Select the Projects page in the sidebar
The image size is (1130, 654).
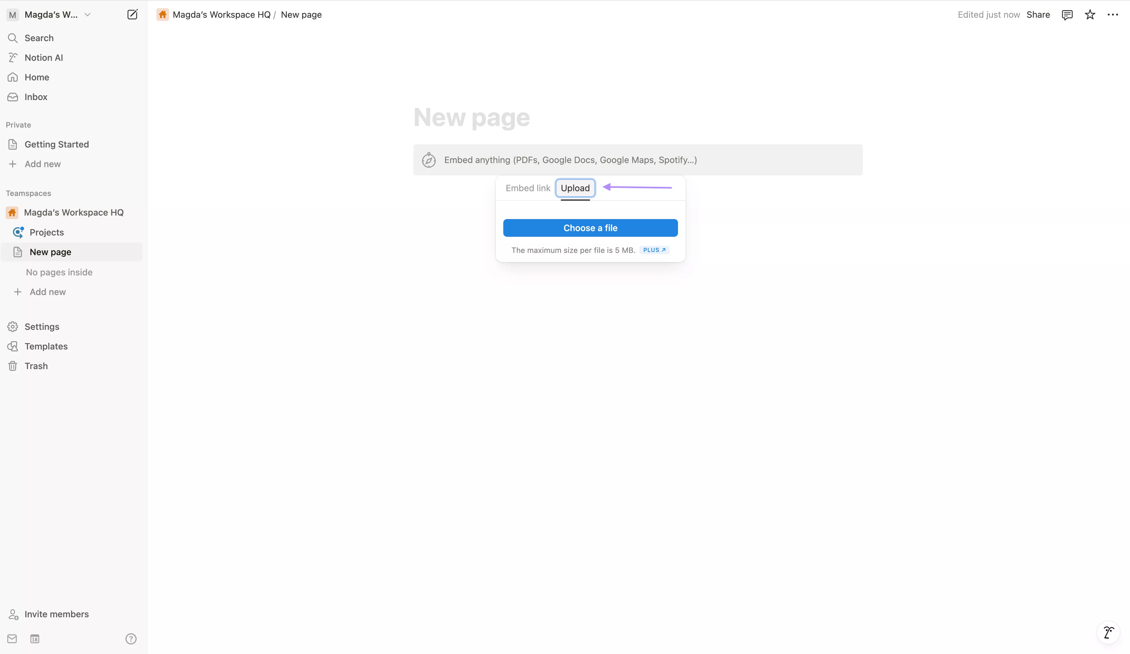tap(47, 232)
